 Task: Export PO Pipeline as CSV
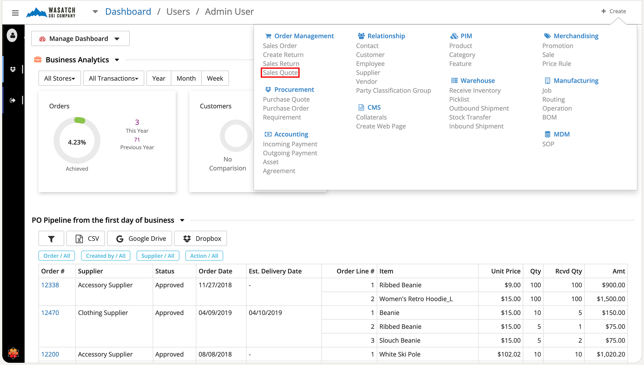[x=86, y=239]
